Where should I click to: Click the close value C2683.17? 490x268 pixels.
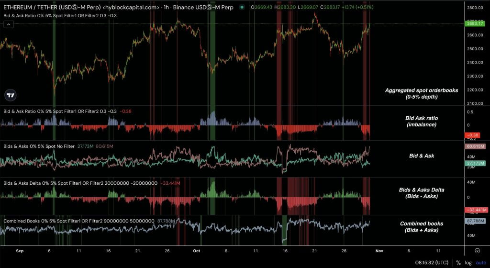pyautogui.click(x=330, y=7)
